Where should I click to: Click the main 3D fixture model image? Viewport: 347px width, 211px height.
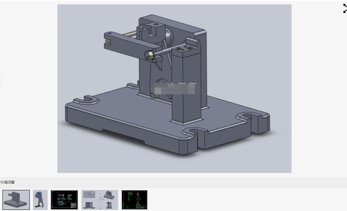coord(174,89)
